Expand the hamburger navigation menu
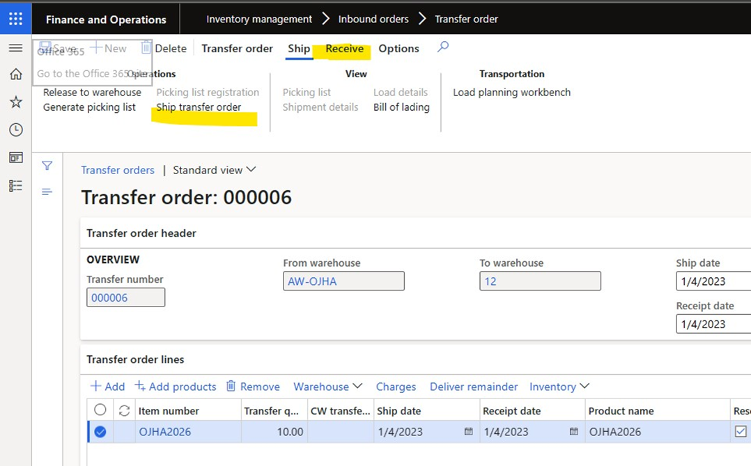751x466 pixels. click(x=16, y=48)
